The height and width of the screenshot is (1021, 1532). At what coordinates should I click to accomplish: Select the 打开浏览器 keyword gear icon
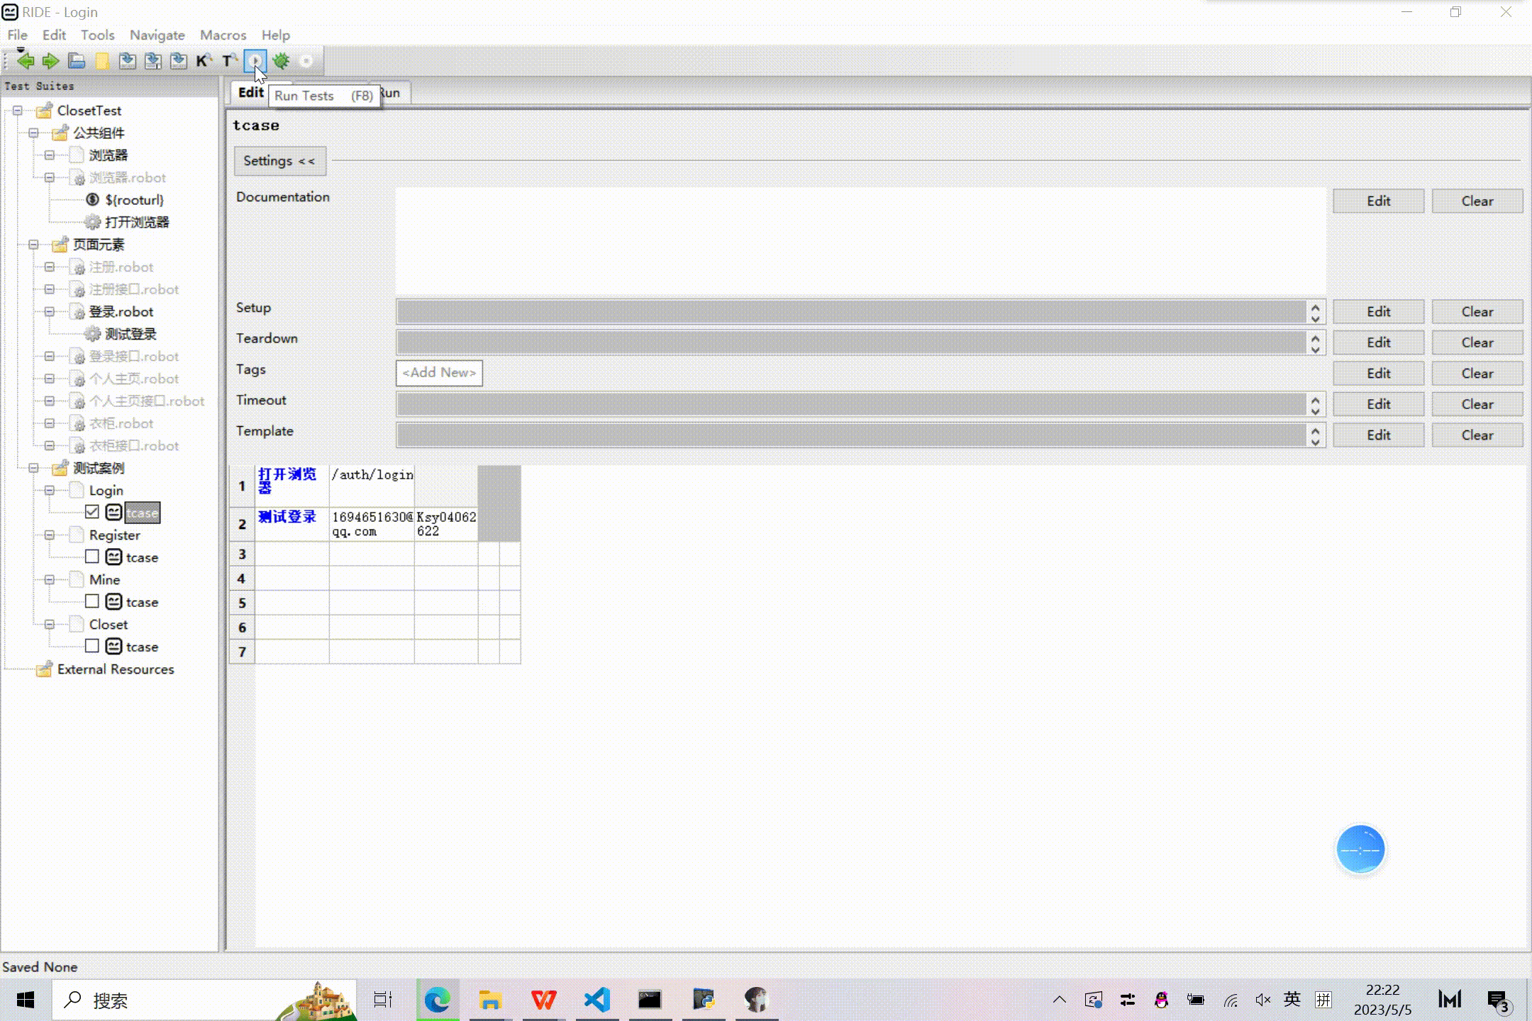tap(92, 223)
